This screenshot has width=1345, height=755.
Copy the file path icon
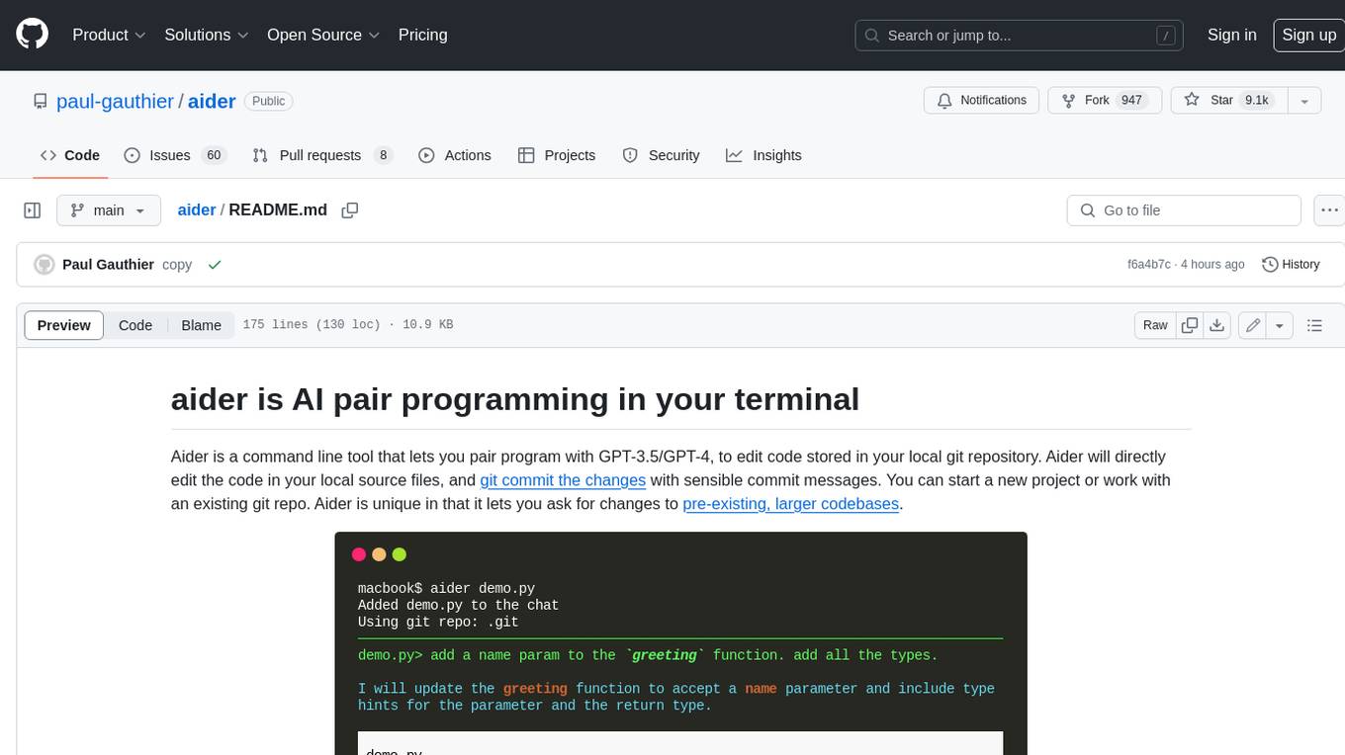pyautogui.click(x=349, y=210)
